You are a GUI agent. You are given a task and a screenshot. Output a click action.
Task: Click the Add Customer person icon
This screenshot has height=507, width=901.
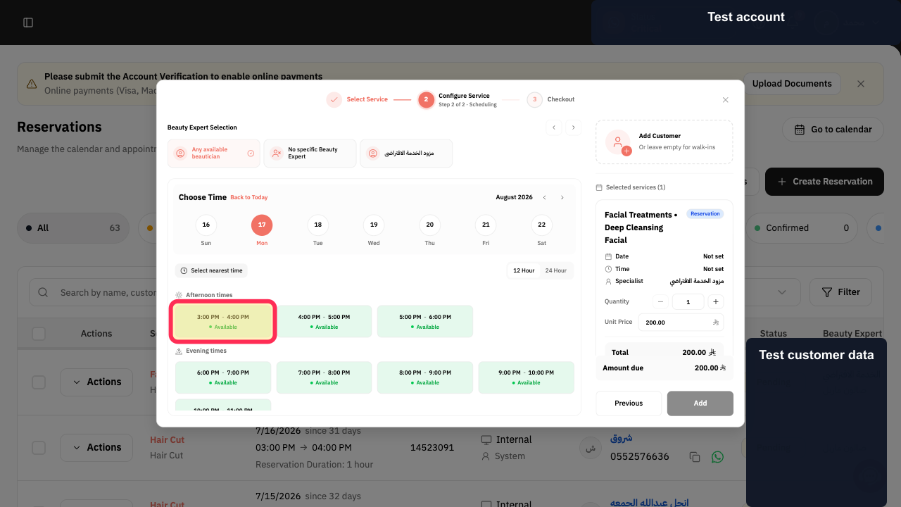(619, 142)
